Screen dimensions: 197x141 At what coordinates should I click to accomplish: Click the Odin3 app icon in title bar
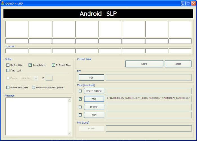coord(3,3)
